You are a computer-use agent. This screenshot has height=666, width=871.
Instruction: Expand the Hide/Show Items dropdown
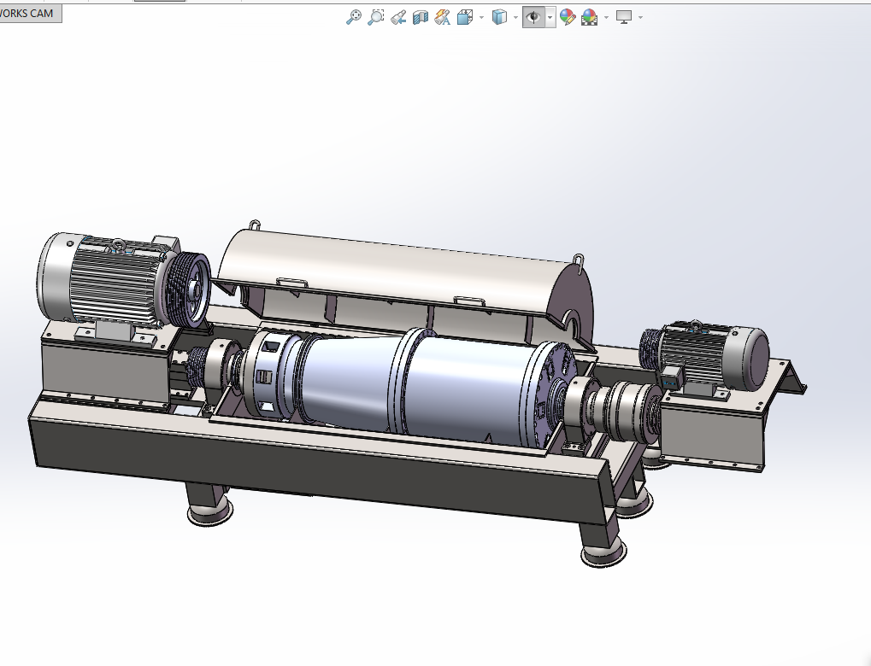coord(549,16)
